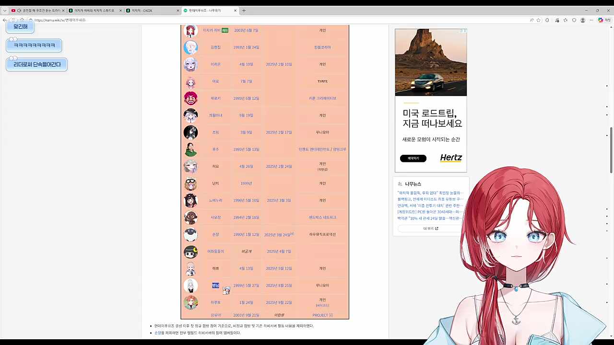Open the Favorites star icon in toolbar
Viewport: 614px width, 345px height.
coord(565,20)
